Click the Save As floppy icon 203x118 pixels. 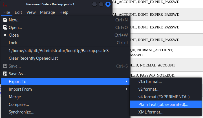click(x=5, y=74)
